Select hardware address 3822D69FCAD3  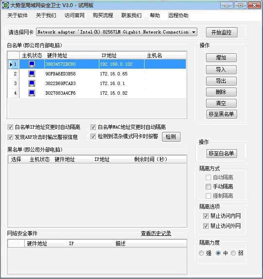click(x=72, y=83)
